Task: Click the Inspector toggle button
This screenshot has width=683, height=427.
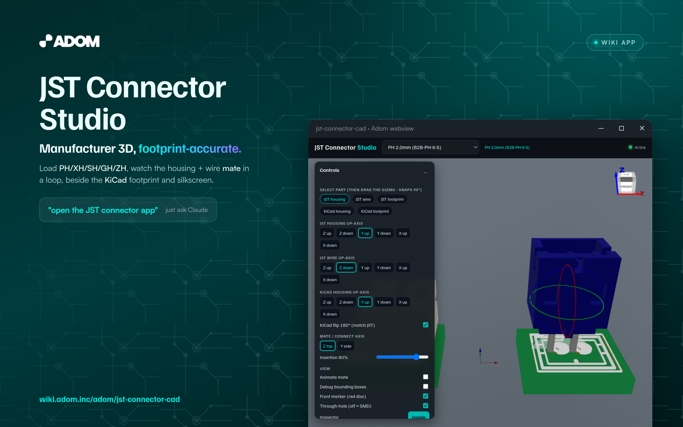Action: pyautogui.click(x=418, y=416)
